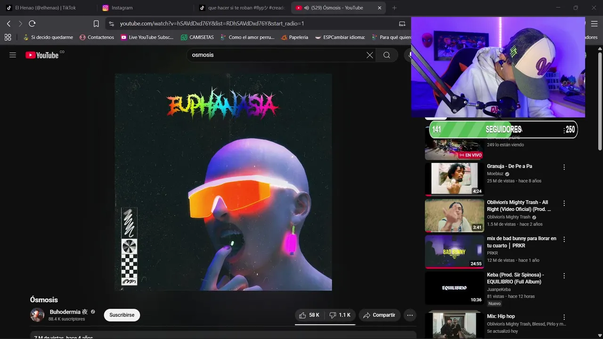Open the 'Si decido quedarme' bookmark
603x339 pixels.
click(48, 37)
